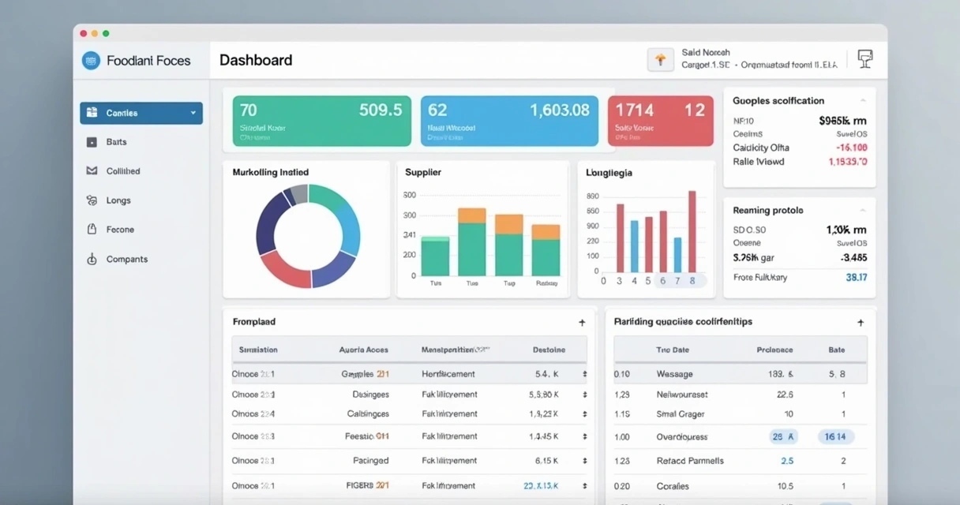Image resolution: width=960 pixels, height=505 pixels.
Task: Click the display icon at top right
Action: tap(865, 59)
